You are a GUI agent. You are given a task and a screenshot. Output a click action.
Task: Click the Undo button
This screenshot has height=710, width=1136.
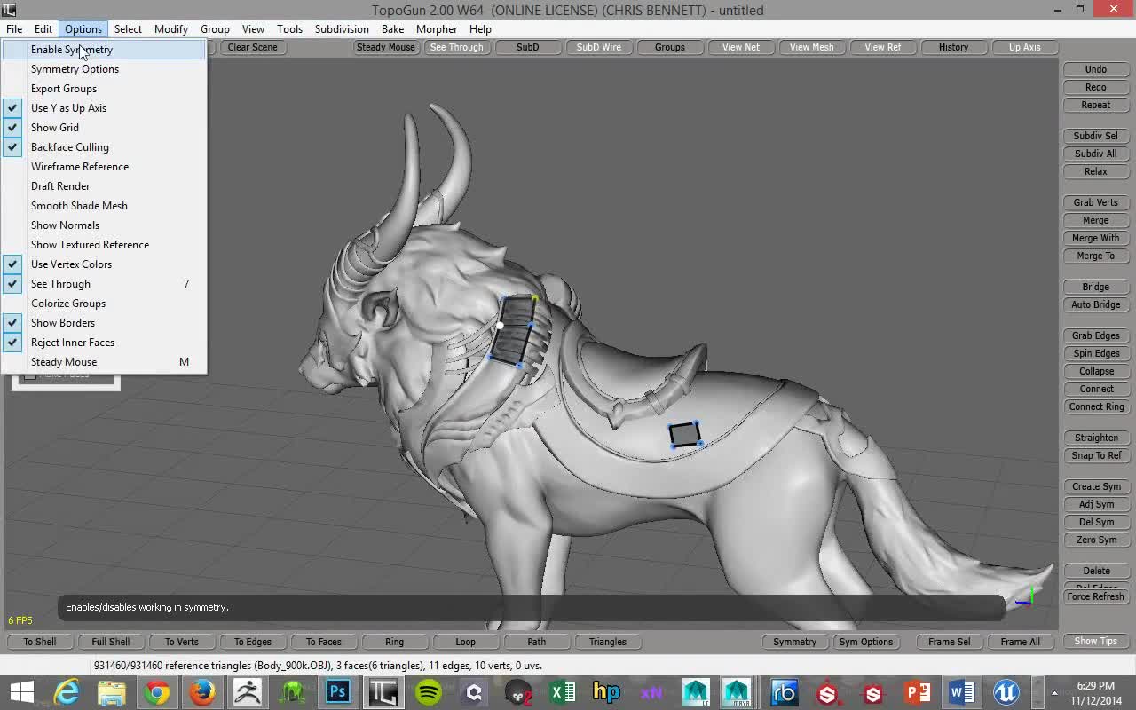(x=1096, y=69)
